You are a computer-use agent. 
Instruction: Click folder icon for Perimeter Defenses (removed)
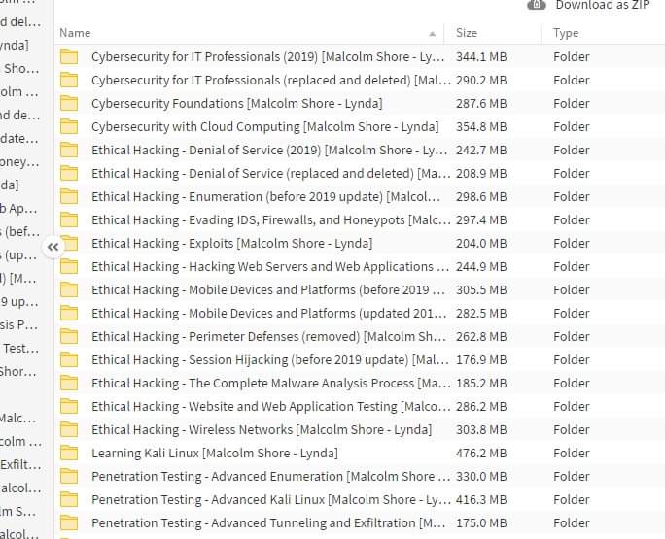[x=69, y=336]
